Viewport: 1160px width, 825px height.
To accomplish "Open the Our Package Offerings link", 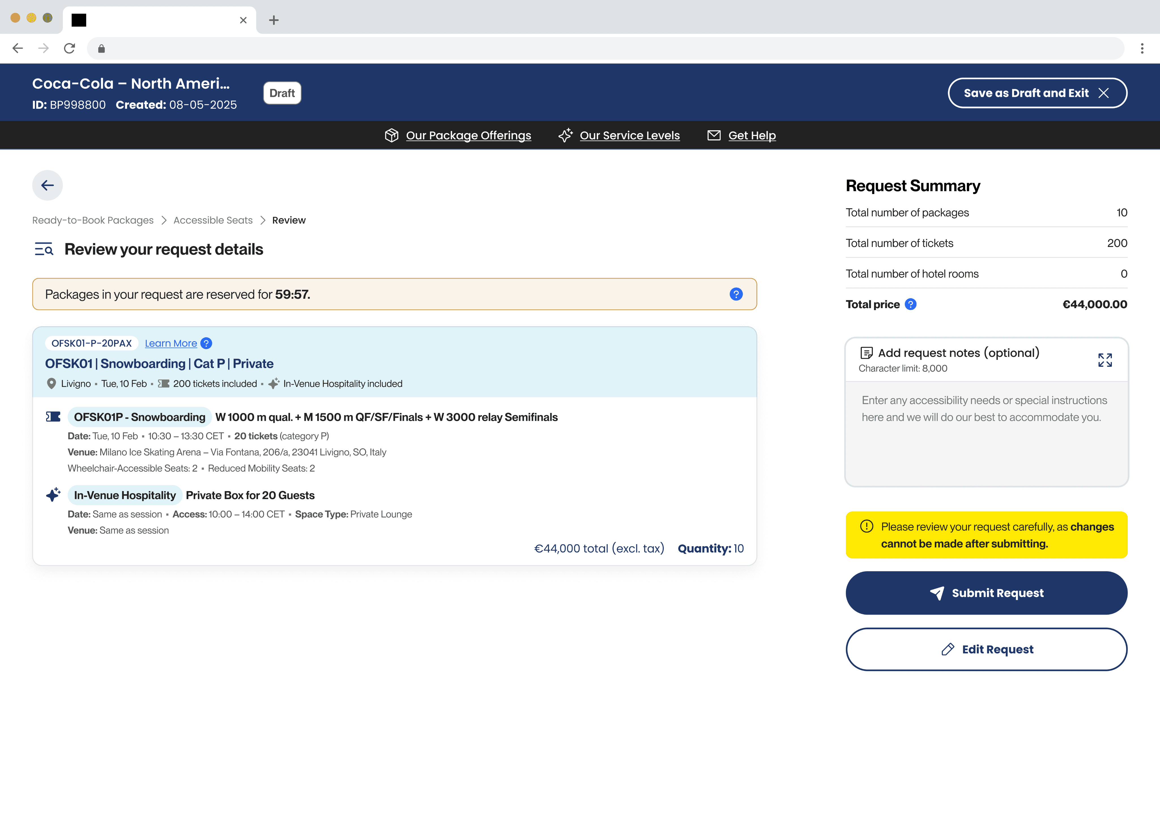I will click(x=468, y=136).
